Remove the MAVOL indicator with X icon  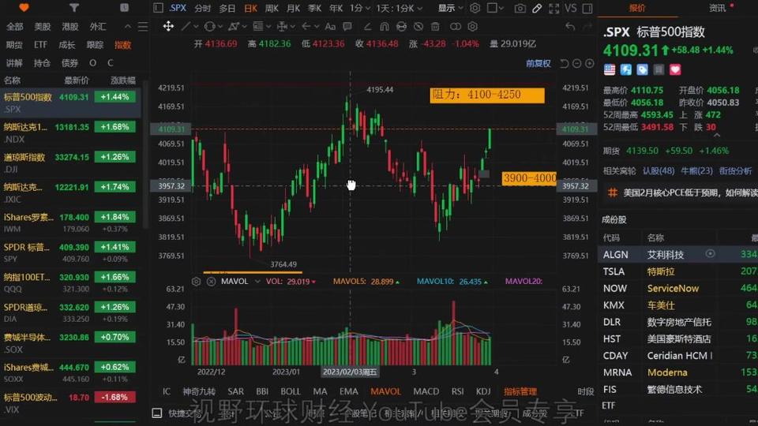(x=212, y=281)
